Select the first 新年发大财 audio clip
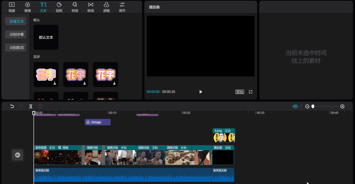 point(122,175)
